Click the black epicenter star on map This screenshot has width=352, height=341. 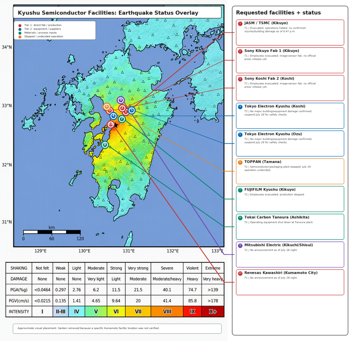pos(116,125)
